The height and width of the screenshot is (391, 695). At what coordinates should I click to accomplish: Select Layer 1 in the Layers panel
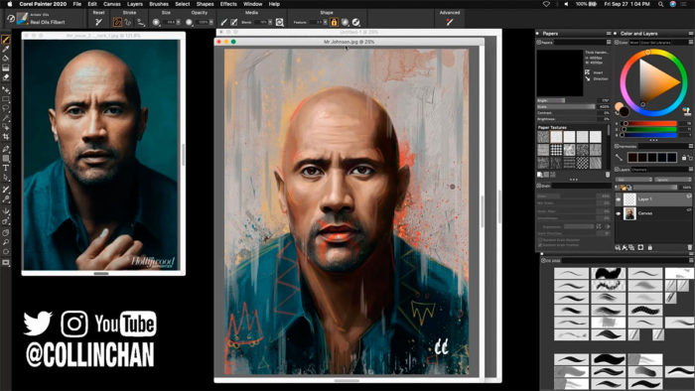(653, 199)
